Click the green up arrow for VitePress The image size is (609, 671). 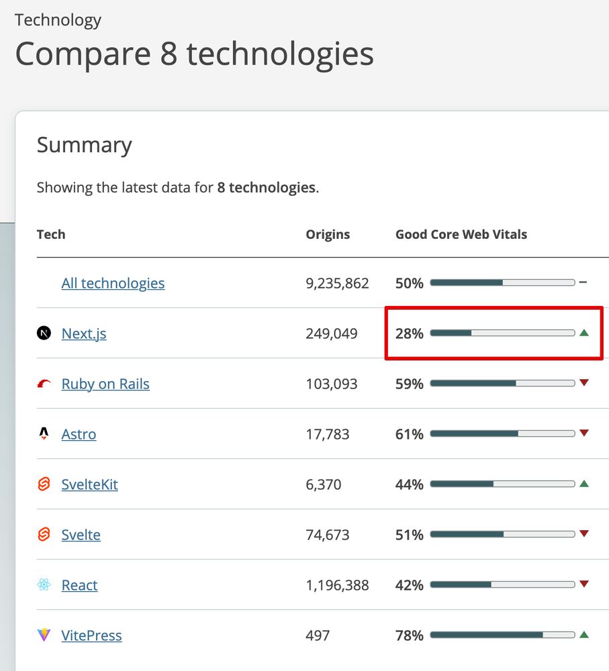[584, 635]
